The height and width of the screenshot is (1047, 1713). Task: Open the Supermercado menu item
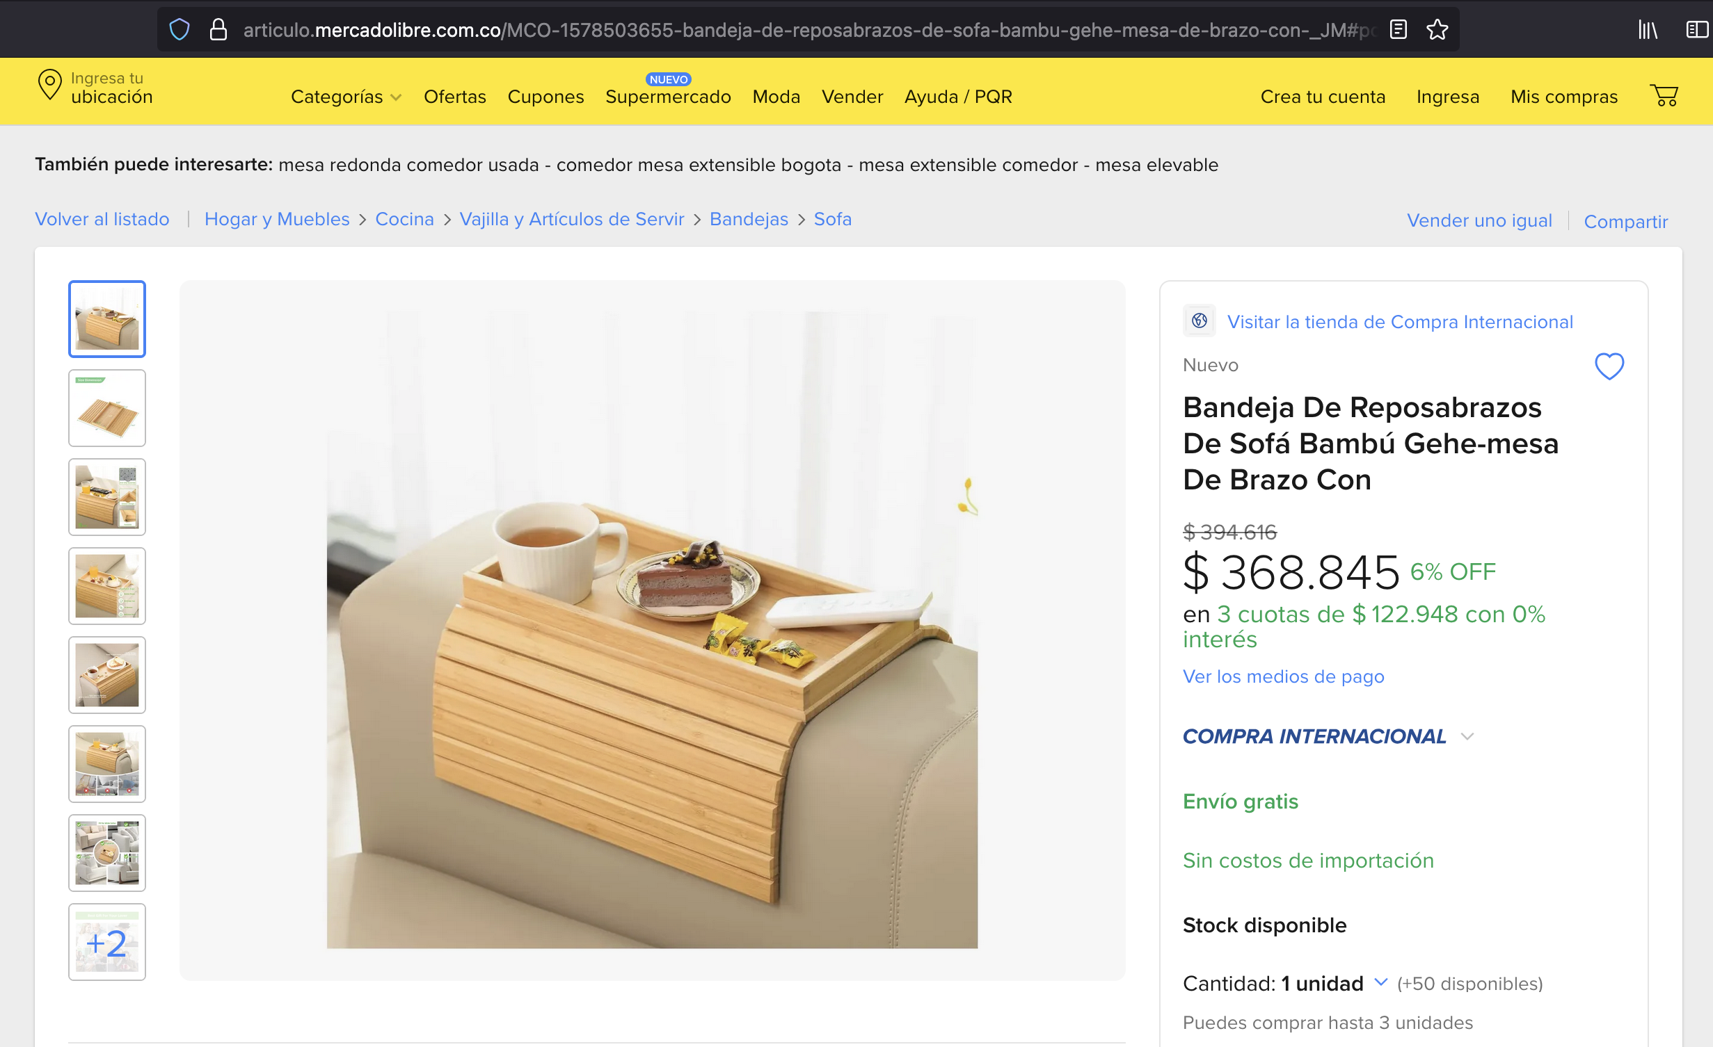click(667, 97)
